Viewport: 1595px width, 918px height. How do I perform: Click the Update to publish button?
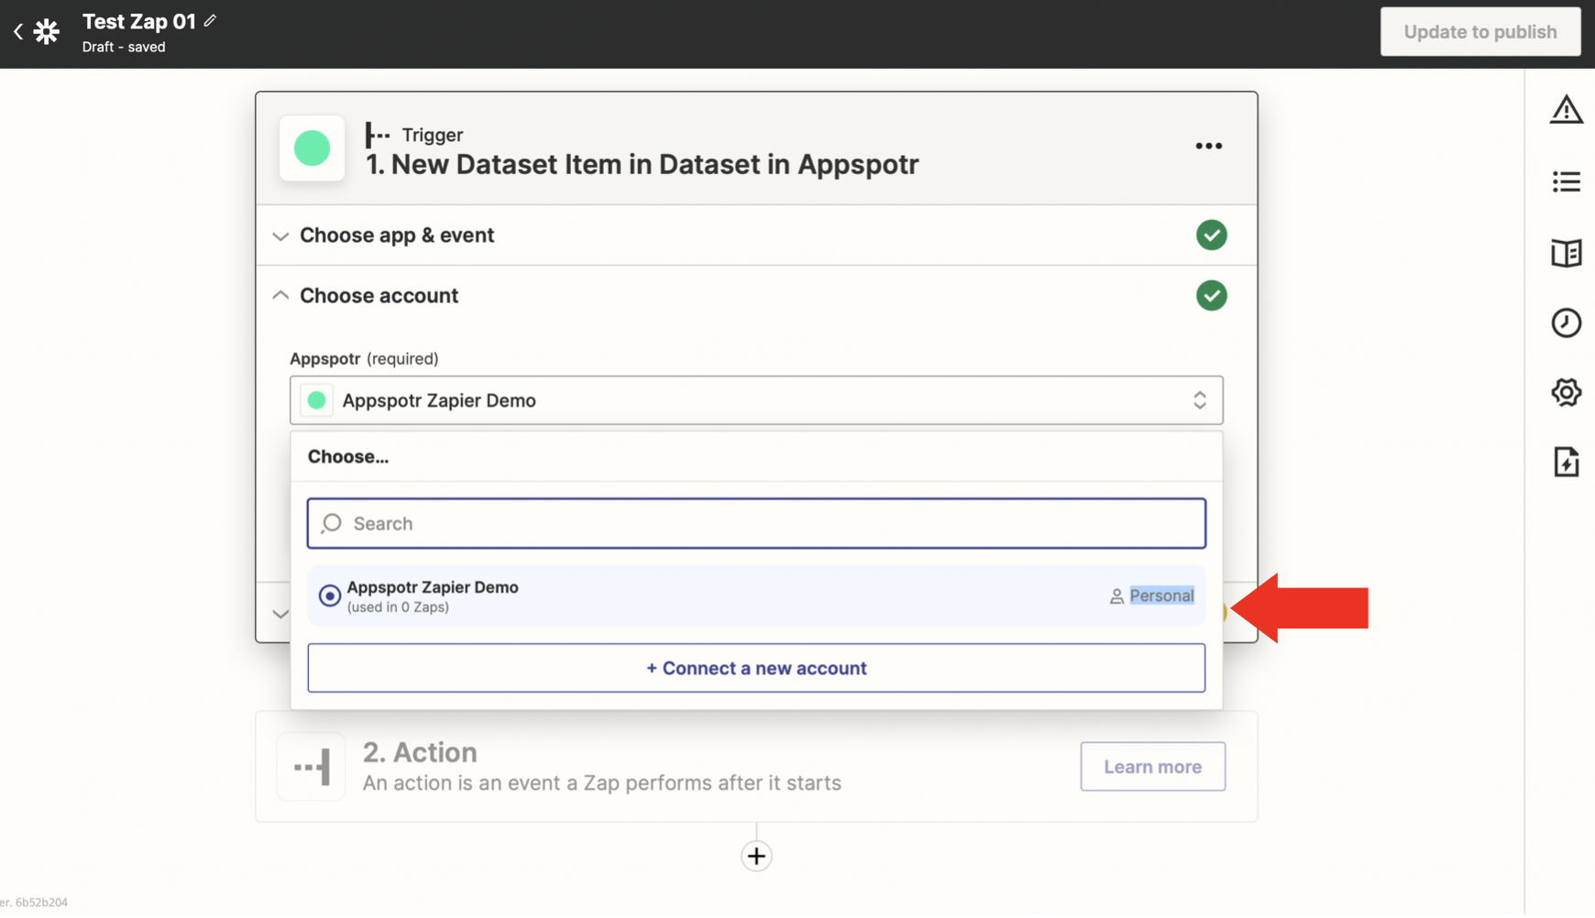point(1480,32)
